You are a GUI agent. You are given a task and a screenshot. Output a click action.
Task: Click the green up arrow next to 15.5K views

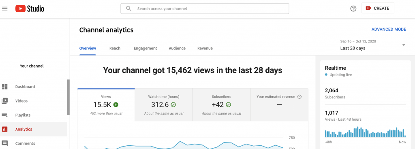pos(116,105)
